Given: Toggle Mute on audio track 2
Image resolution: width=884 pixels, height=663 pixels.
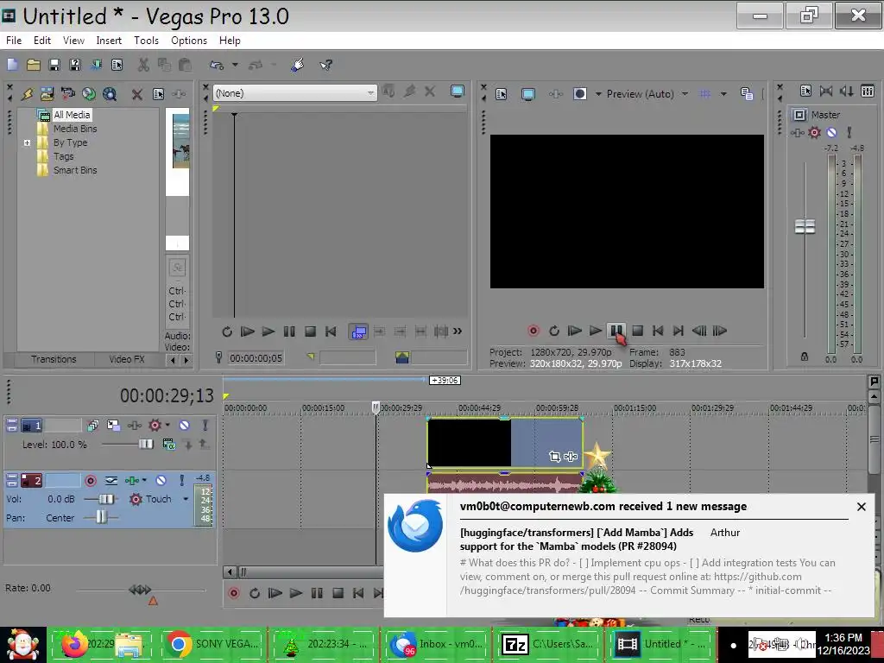Looking at the screenshot, I should pyautogui.click(x=161, y=480).
